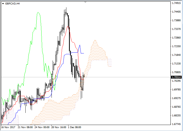Click the 24 Nov 00:00 time label
This screenshot has height=131, width=183.
point(42,127)
